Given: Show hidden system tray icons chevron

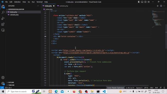Looking at the screenshot, I should (130, 92).
